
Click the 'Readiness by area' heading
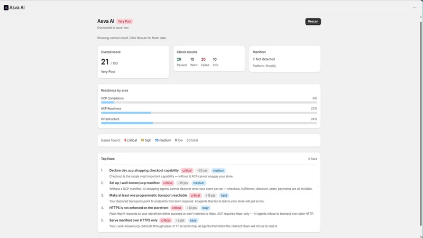tap(114, 90)
